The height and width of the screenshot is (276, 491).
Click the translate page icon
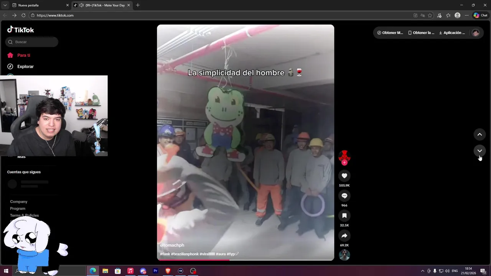pyautogui.click(x=423, y=15)
